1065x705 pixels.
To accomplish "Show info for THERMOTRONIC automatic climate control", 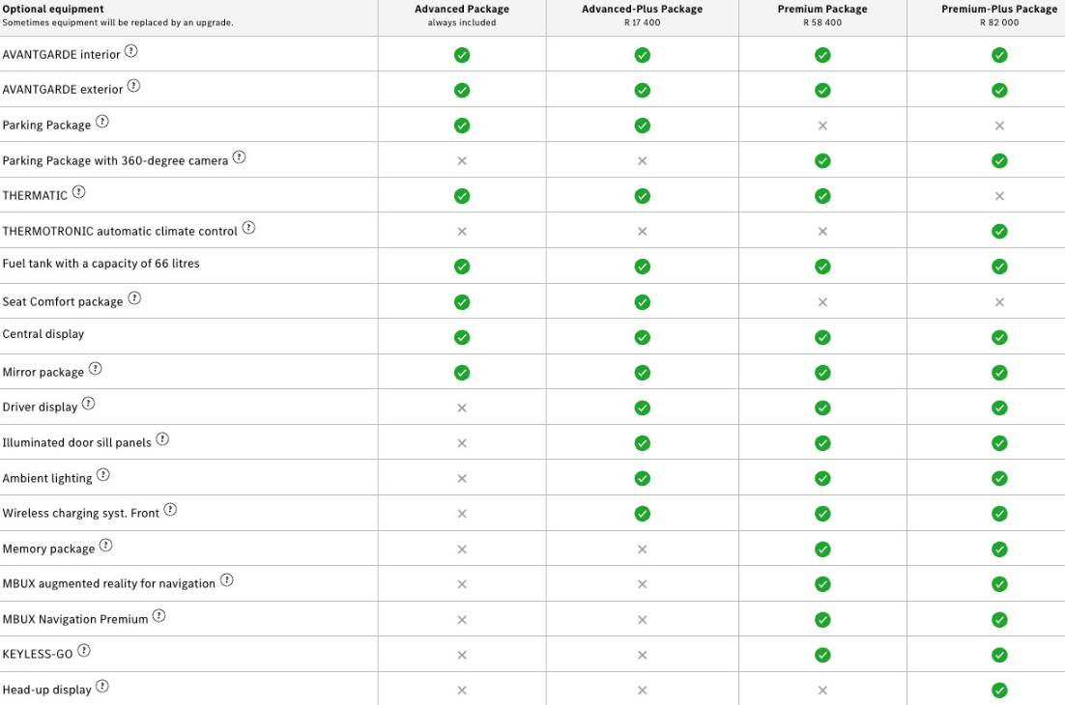I will click(248, 228).
